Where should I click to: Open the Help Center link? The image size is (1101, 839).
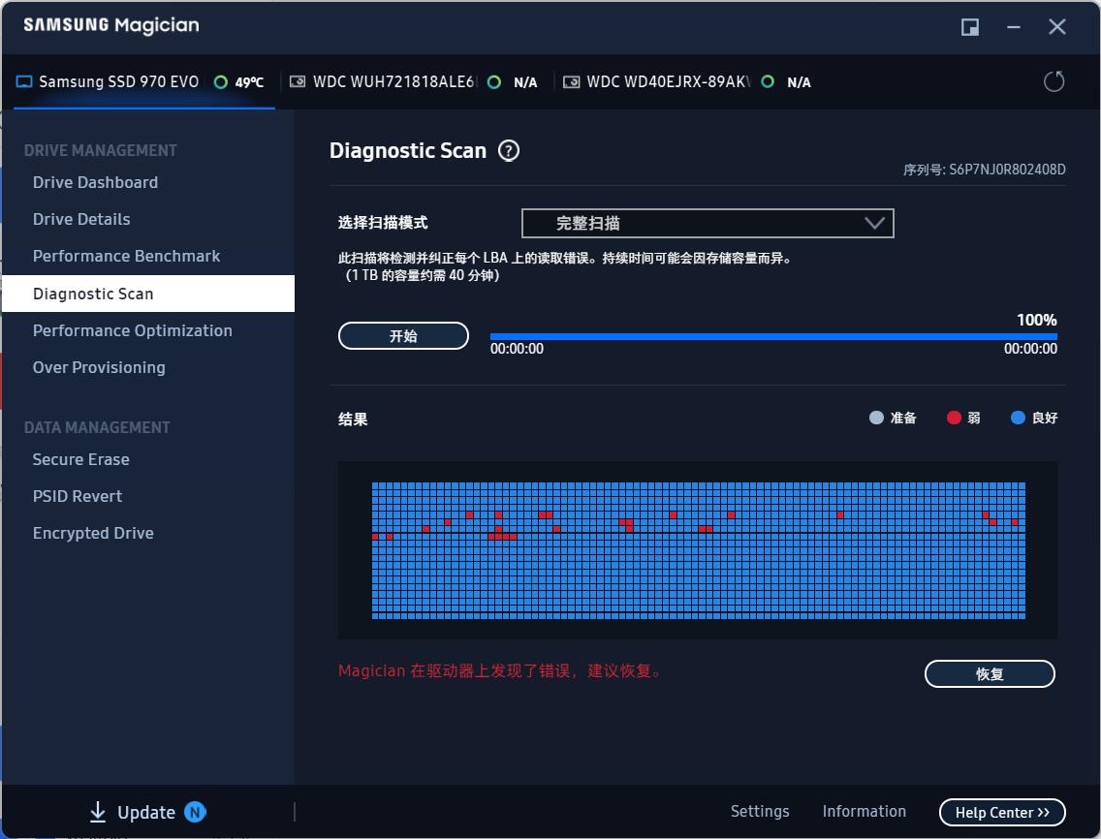tap(1001, 812)
